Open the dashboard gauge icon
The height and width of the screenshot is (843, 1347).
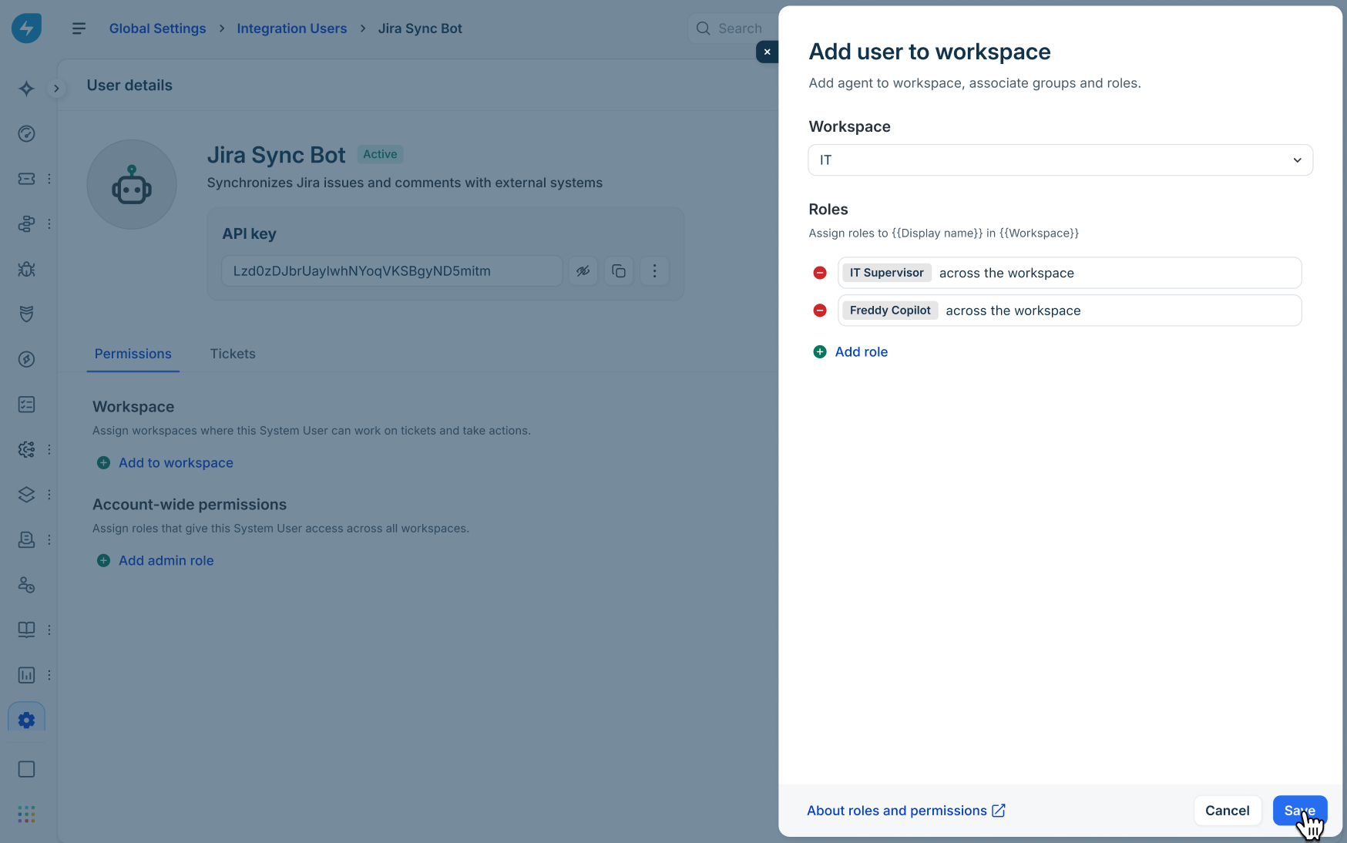coord(26,134)
